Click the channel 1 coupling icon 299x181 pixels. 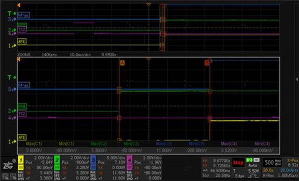click(x=21, y=167)
